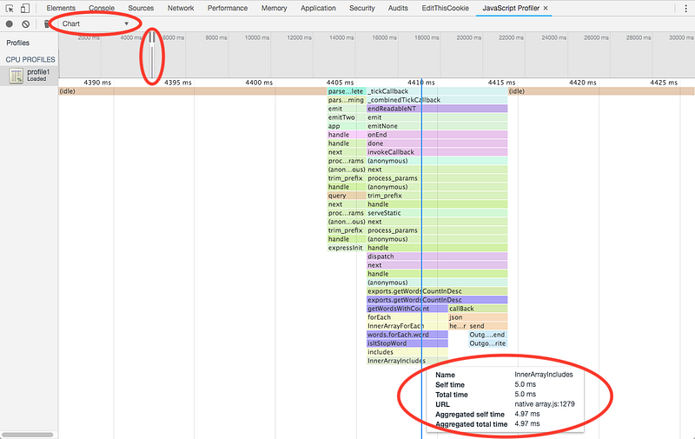This screenshot has width=695, height=439.
Task: Click the 4415 ms ruler label
Action: click(x=501, y=83)
